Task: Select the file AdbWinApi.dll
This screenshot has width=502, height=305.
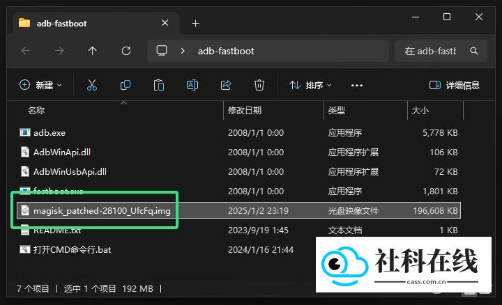Action: click(62, 152)
